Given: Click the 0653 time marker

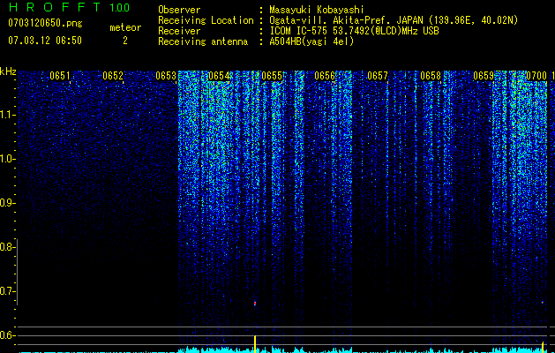Looking at the screenshot, I should click(166, 76).
